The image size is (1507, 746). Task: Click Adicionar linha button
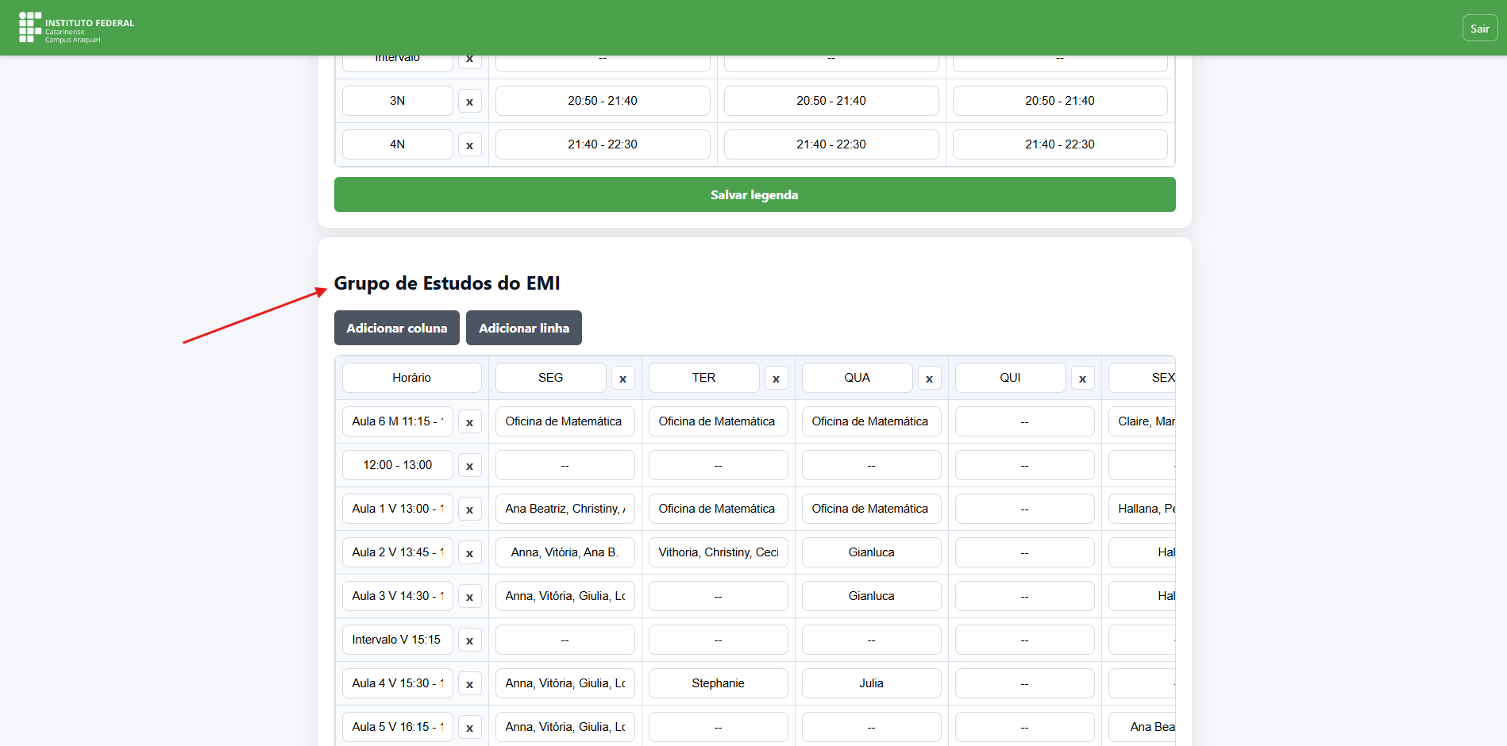click(524, 328)
